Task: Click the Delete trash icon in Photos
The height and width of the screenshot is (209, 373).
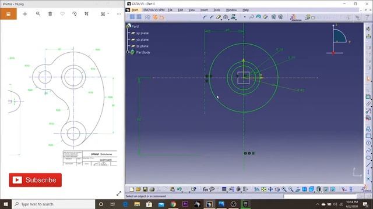Action: click(x=50, y=14)
